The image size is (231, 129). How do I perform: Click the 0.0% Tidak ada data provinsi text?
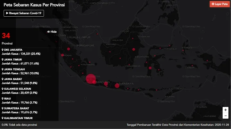coord(19,125)
